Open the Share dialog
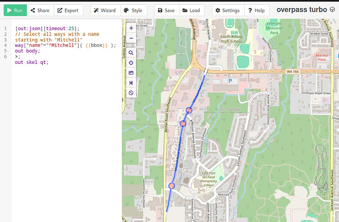 tap(40, 10)
